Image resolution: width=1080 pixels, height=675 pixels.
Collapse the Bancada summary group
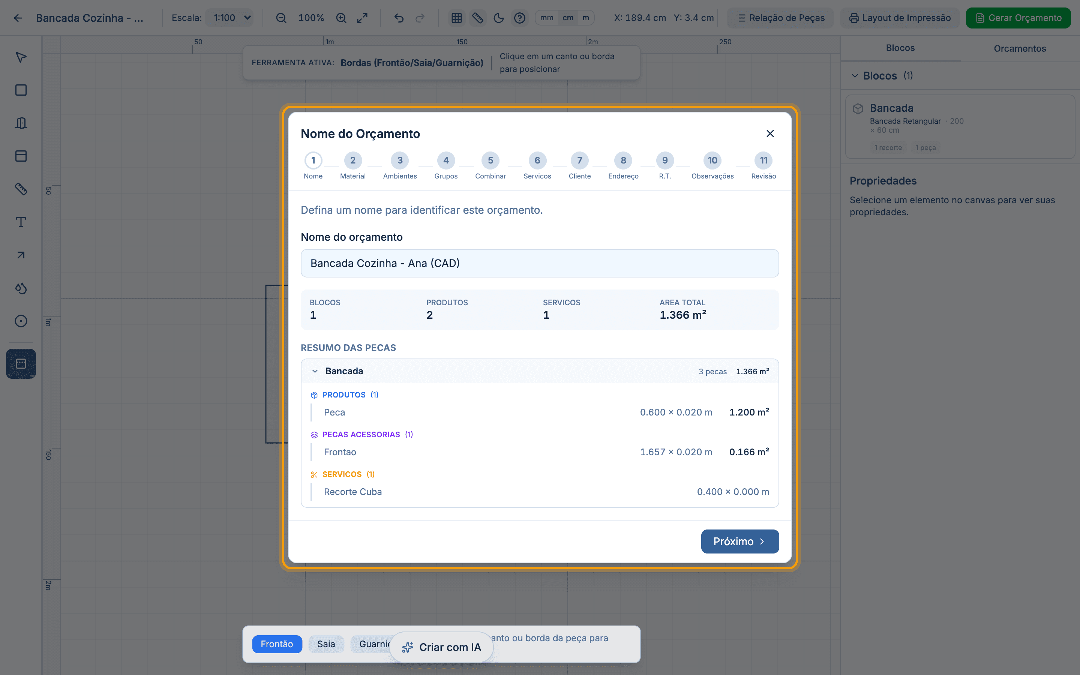540,371
